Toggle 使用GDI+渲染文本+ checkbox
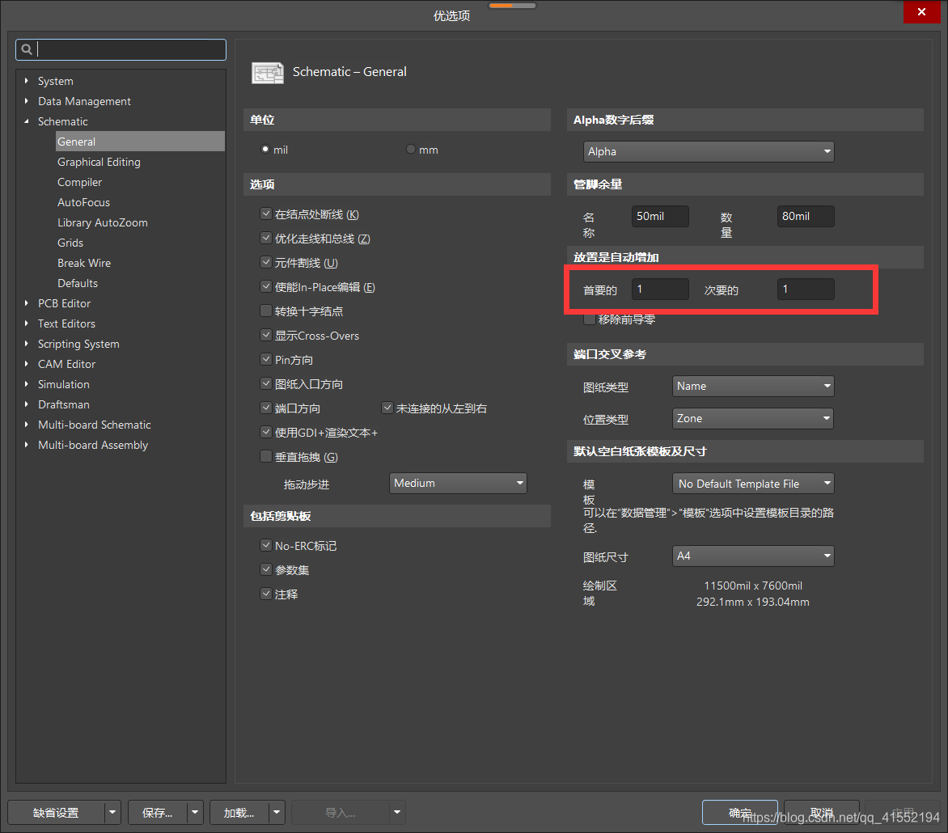The image size is (948, 833). [x=265, y=432]
